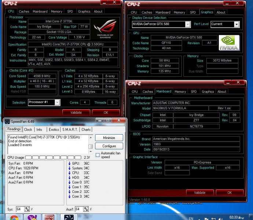Click the Aux1 speed input field showing 64

point(79,209)
